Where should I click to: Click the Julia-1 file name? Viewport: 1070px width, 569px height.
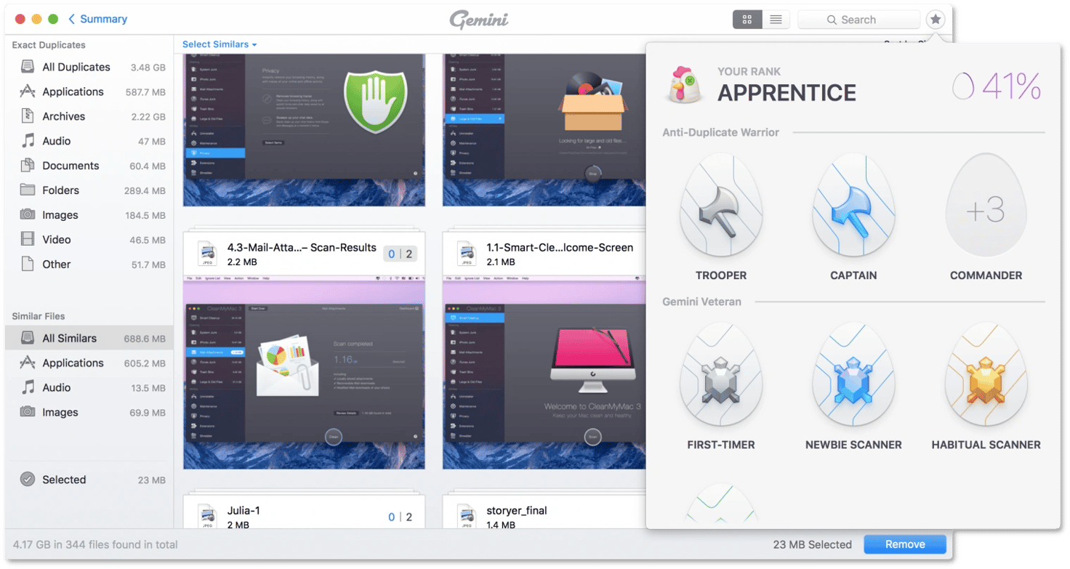coord(244,510)
